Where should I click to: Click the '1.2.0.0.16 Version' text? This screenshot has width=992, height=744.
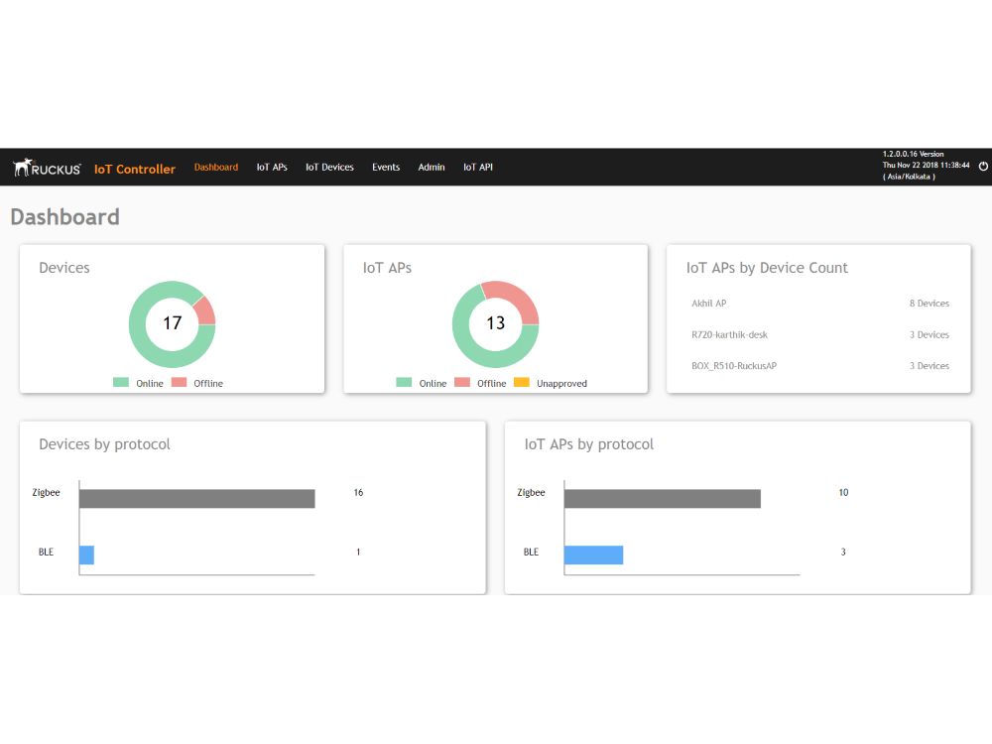[913, 154]
